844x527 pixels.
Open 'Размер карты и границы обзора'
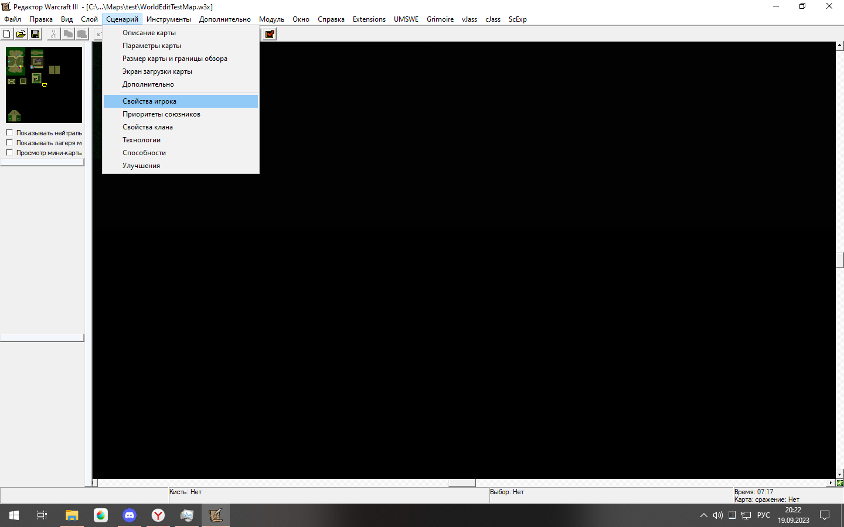point(181,59)
